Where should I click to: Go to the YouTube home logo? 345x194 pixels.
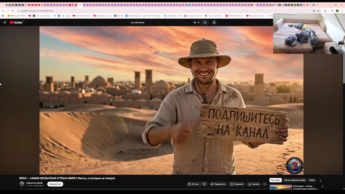pyautogui.click(x=17, y=22)
